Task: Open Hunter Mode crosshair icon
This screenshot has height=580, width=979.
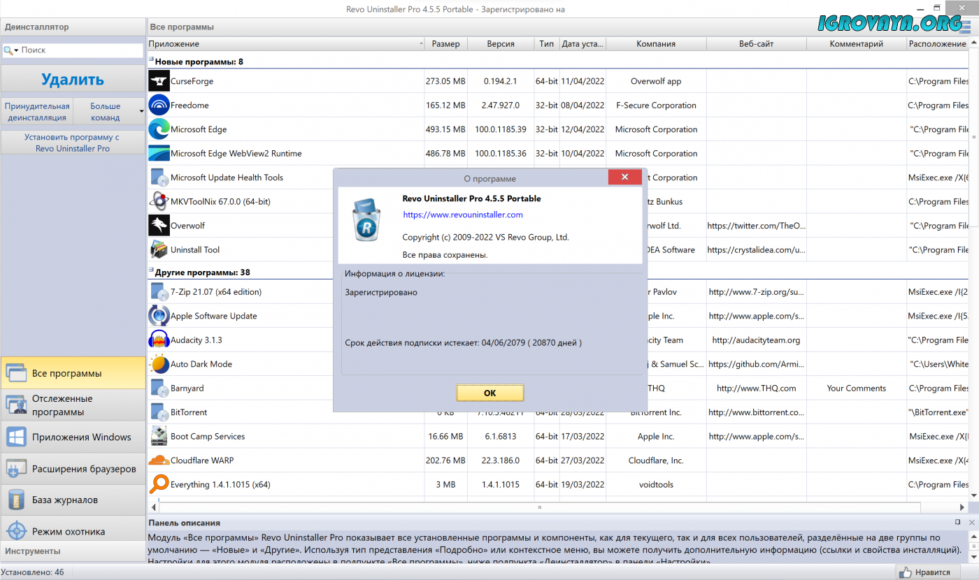Action: pyautogui.click(x=16, y=531)
